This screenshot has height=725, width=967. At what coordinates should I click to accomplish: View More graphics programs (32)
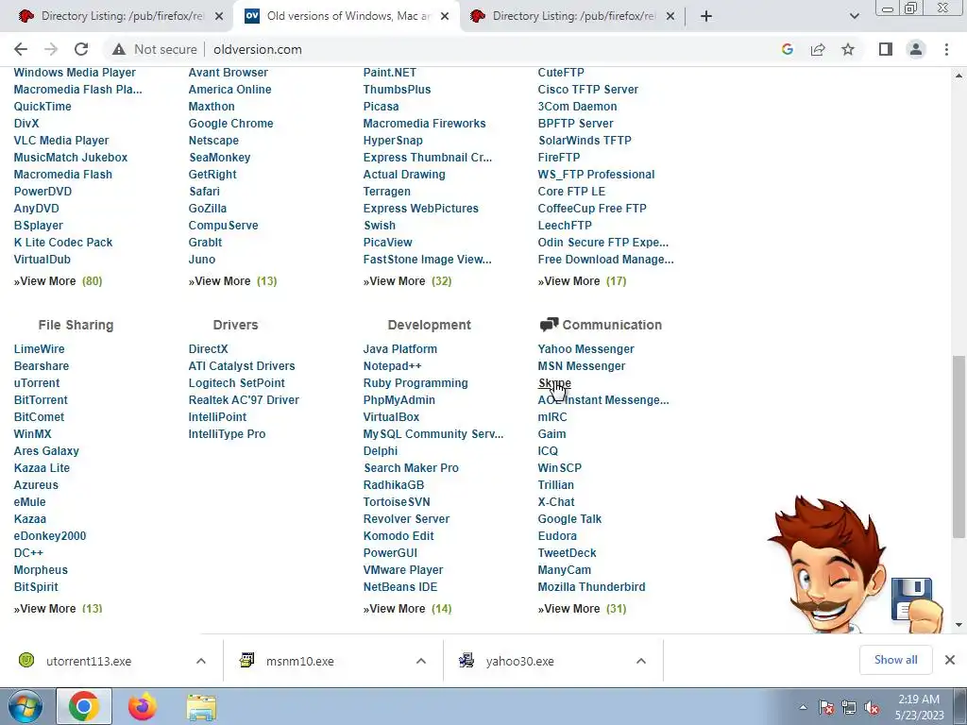click(x=408, y=281)
